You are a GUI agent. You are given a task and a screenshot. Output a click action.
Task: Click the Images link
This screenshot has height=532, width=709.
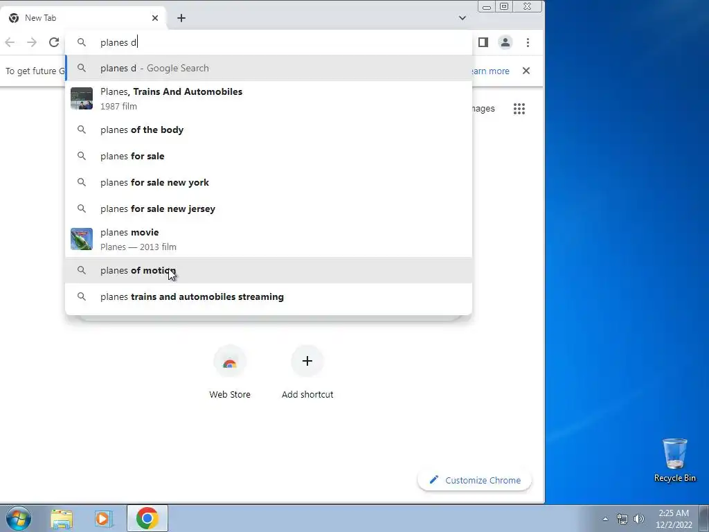(483, 109)
